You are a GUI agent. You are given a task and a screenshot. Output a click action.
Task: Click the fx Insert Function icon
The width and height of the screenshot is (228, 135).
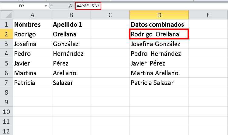71,6
